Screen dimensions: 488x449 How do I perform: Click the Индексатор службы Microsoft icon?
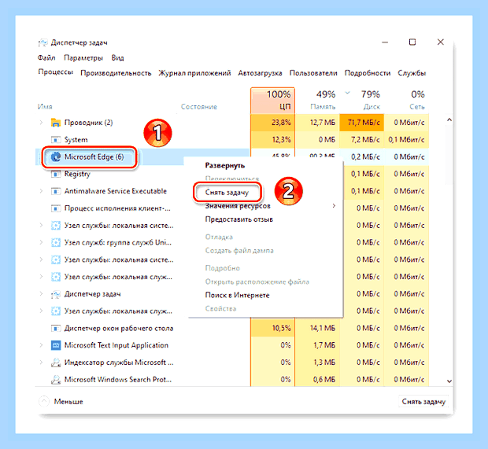coord(56,363)
